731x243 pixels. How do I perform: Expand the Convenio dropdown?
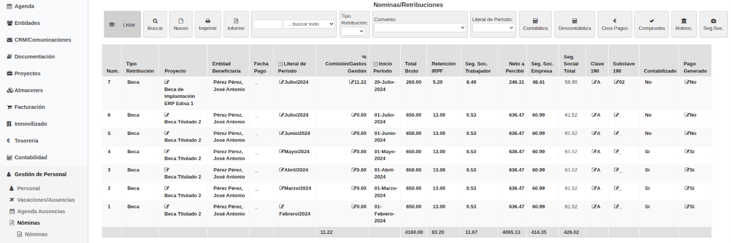[420, 27]
